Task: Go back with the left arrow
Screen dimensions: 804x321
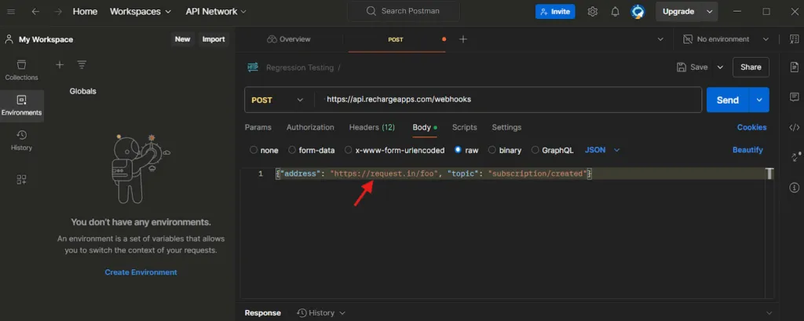Action: pos(35,11)
